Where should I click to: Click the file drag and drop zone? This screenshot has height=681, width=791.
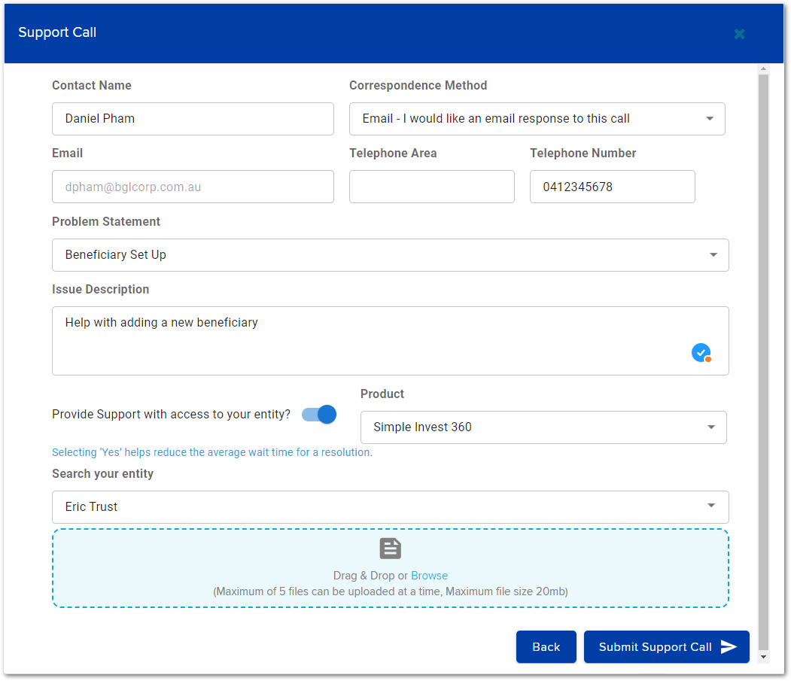tap(391, 568)
